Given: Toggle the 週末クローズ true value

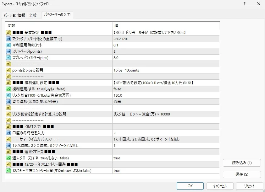Looking at the screenshot, I should [x=117, y=158].
